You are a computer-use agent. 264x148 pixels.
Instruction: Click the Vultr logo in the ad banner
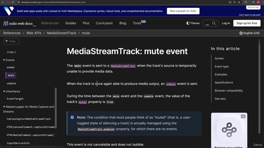tap(9, 11)
